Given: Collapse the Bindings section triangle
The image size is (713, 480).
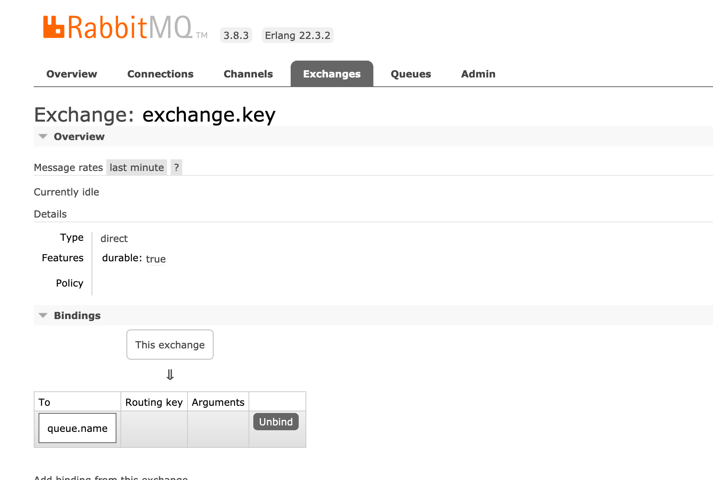Looking at the screenshot, I should tap(43, 315).
